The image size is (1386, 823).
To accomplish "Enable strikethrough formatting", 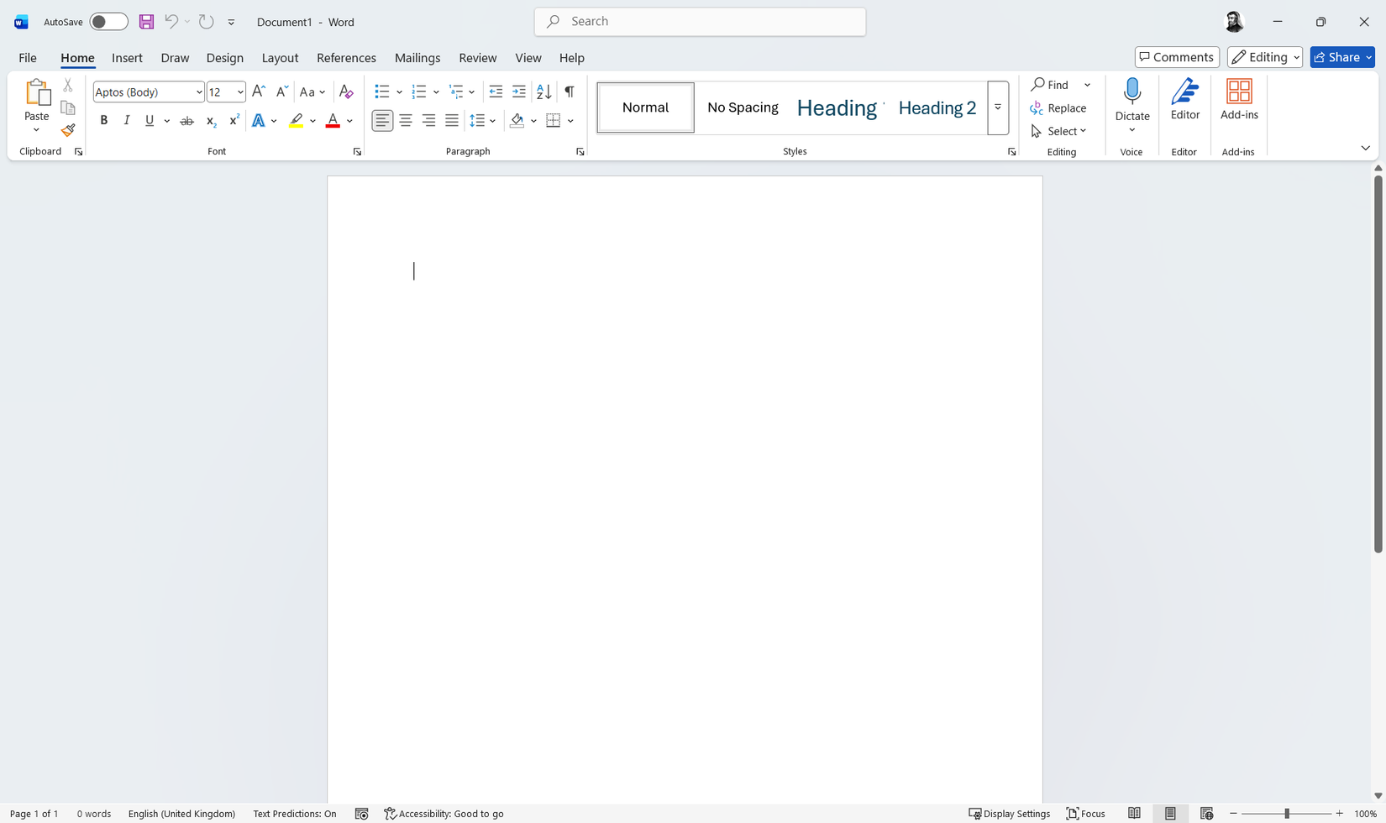I will click(186, 120).
